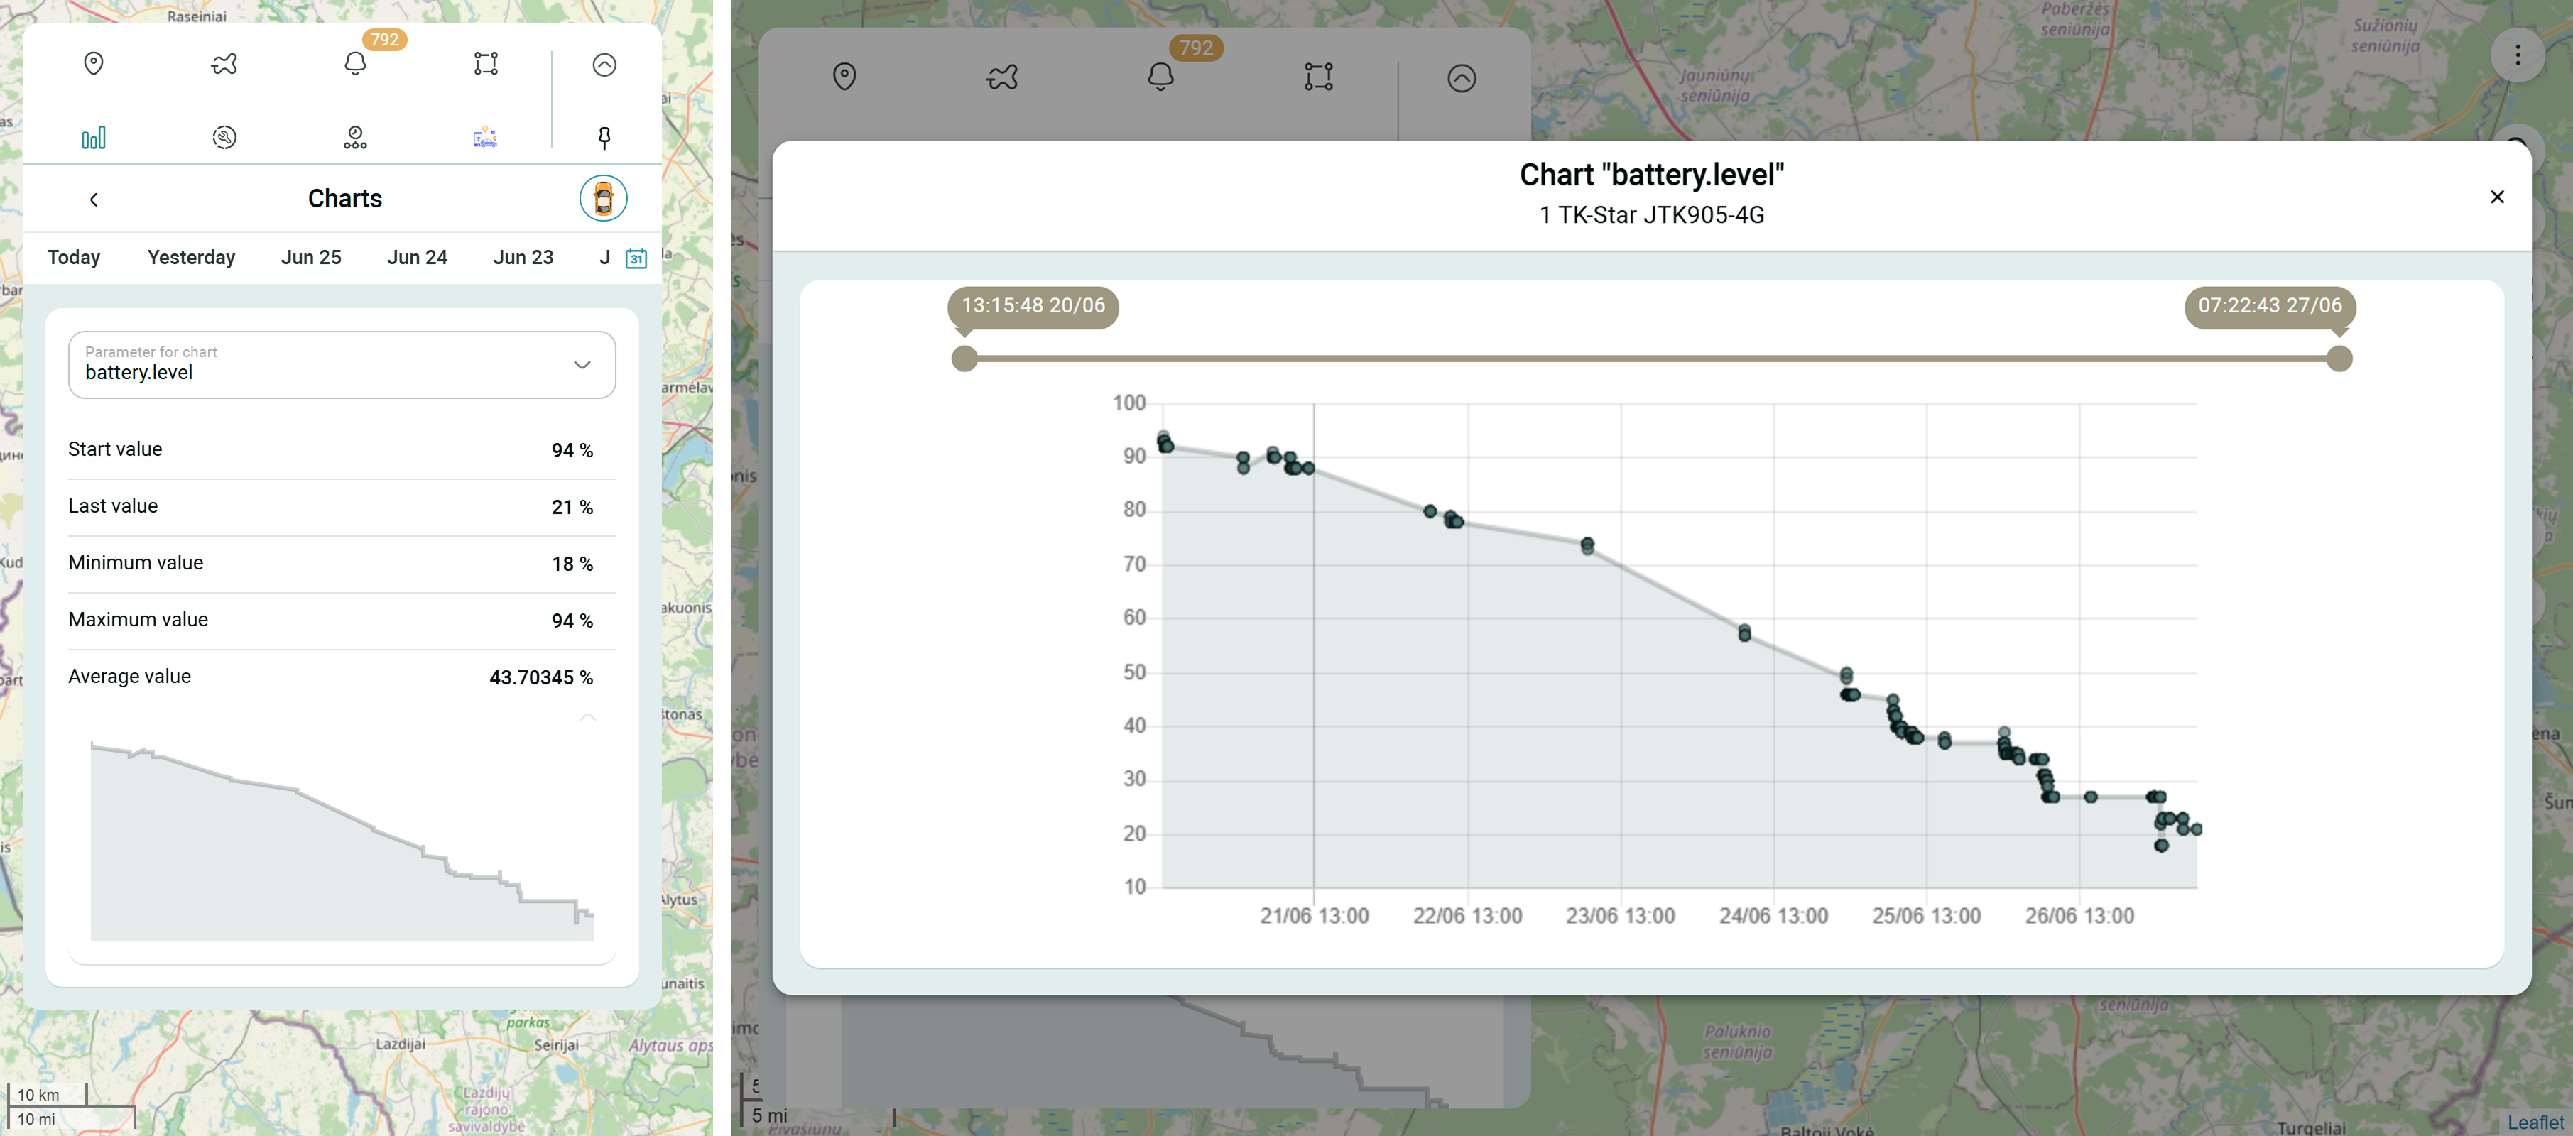The image size is (2573, 1136).
Task: Select the bar charts icon in left panel
Action: 94,138
